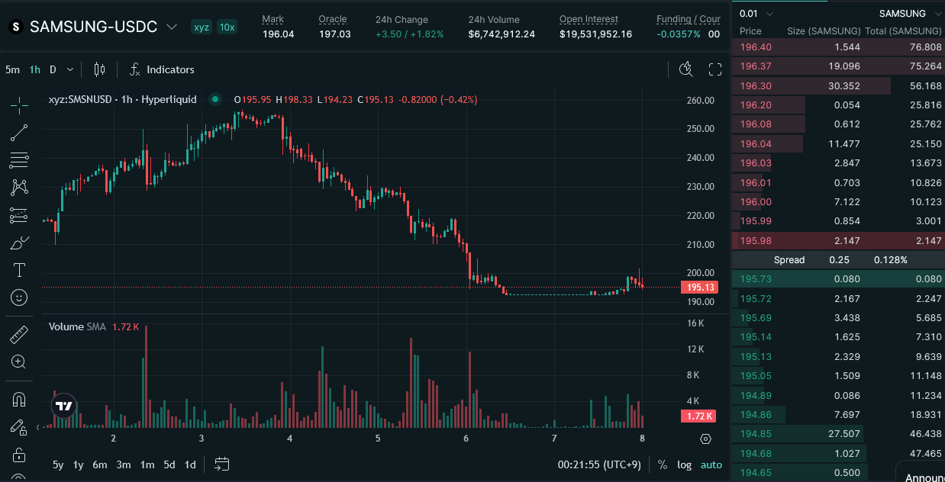Click the Samsung S coin logo
The width and height of the screenshot is (945, 482).
pyautogui.click(x=15, y=27)
